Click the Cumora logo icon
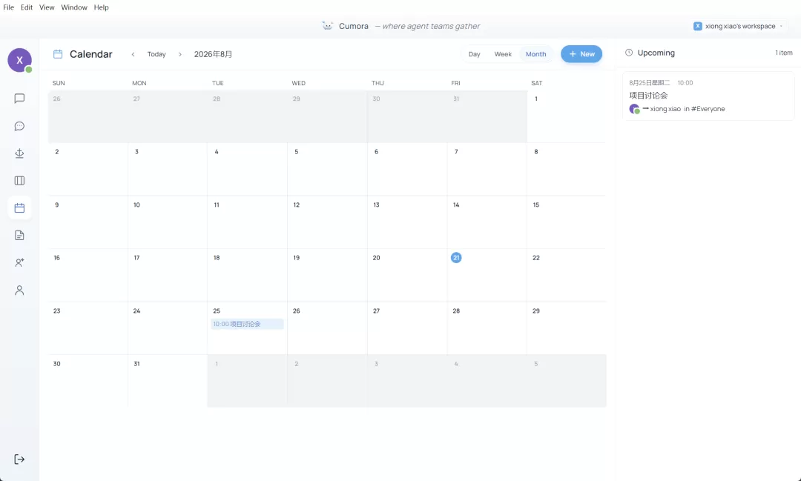The image size is (801, 481). click(x=328, y=25)
